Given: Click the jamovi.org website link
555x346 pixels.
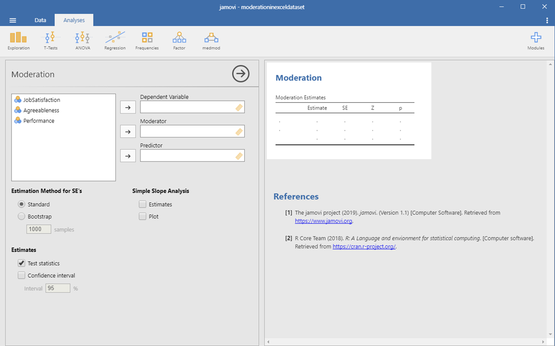Looking at the screenshot, I should [x=323, y=221].
